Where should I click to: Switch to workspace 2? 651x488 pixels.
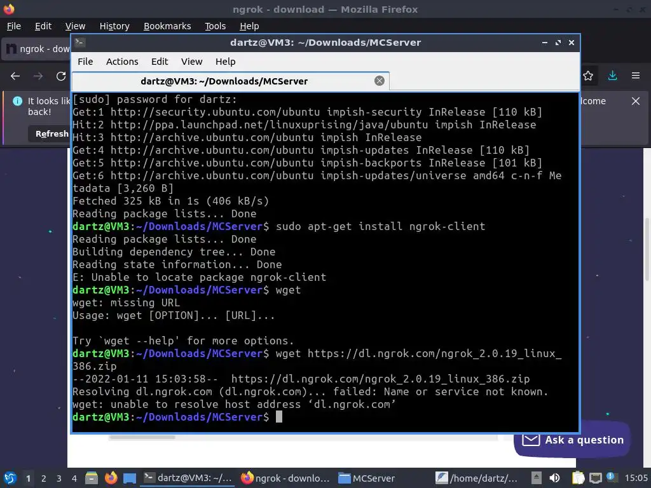[44, 478]
